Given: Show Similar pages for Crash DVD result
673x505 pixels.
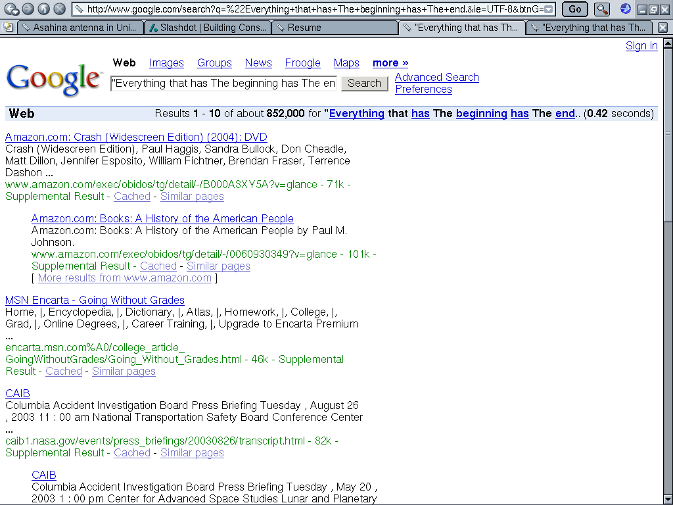Looking at the screenshot, I should point(192,196).
